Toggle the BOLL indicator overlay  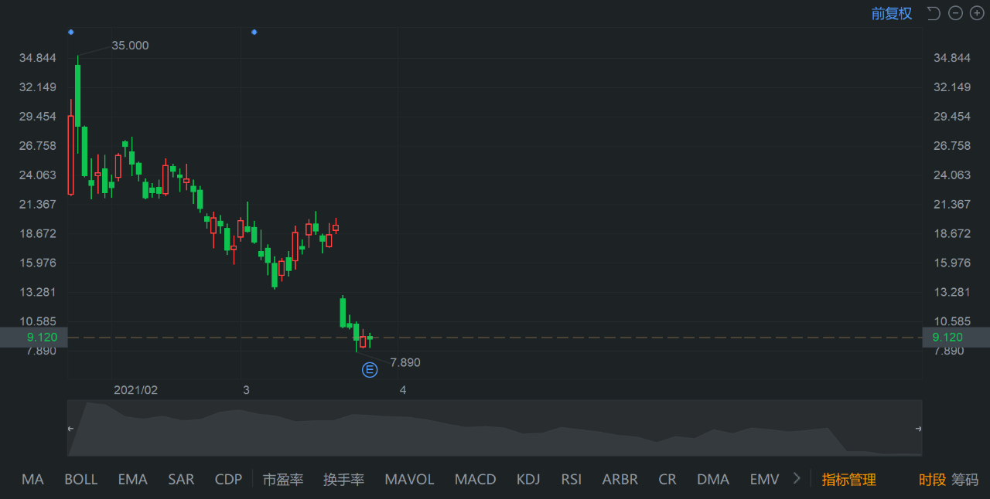[x=80, y=480]
